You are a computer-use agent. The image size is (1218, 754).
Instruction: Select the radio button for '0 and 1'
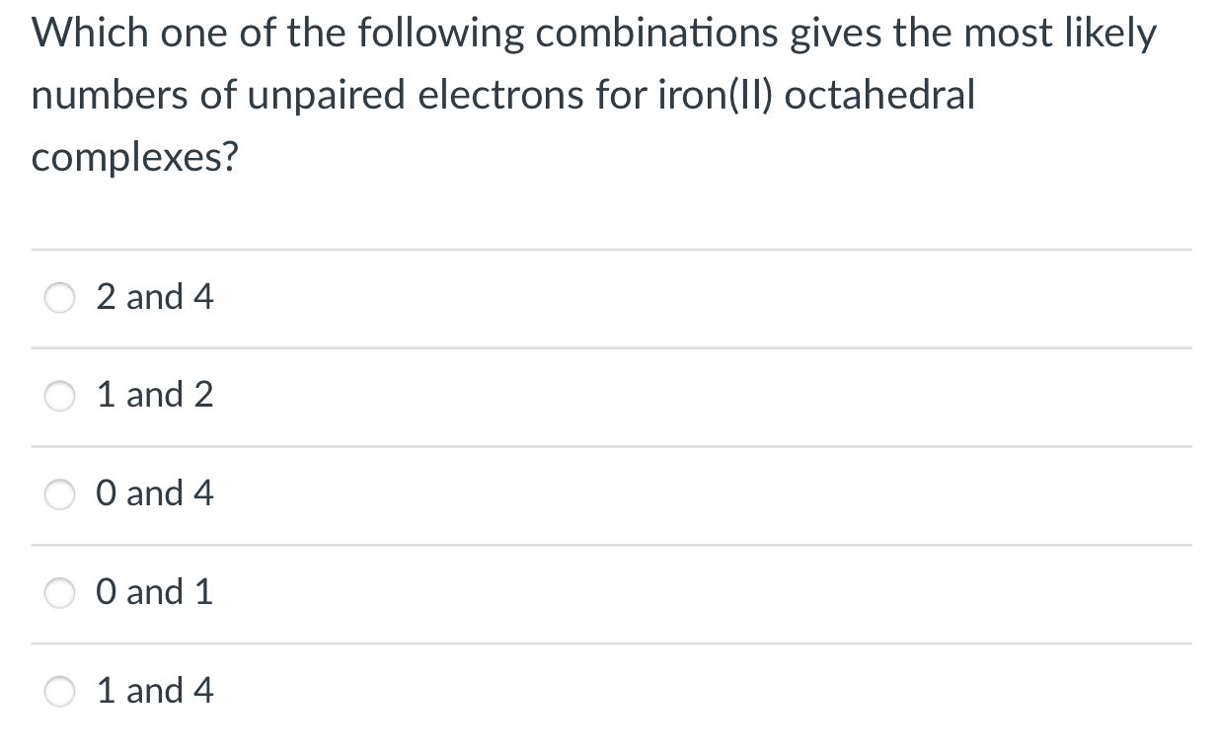click(59, 593)
